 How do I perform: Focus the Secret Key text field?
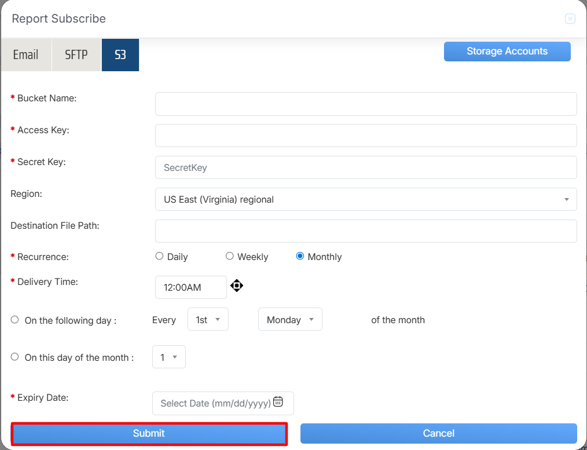click(x=366, y=167)
